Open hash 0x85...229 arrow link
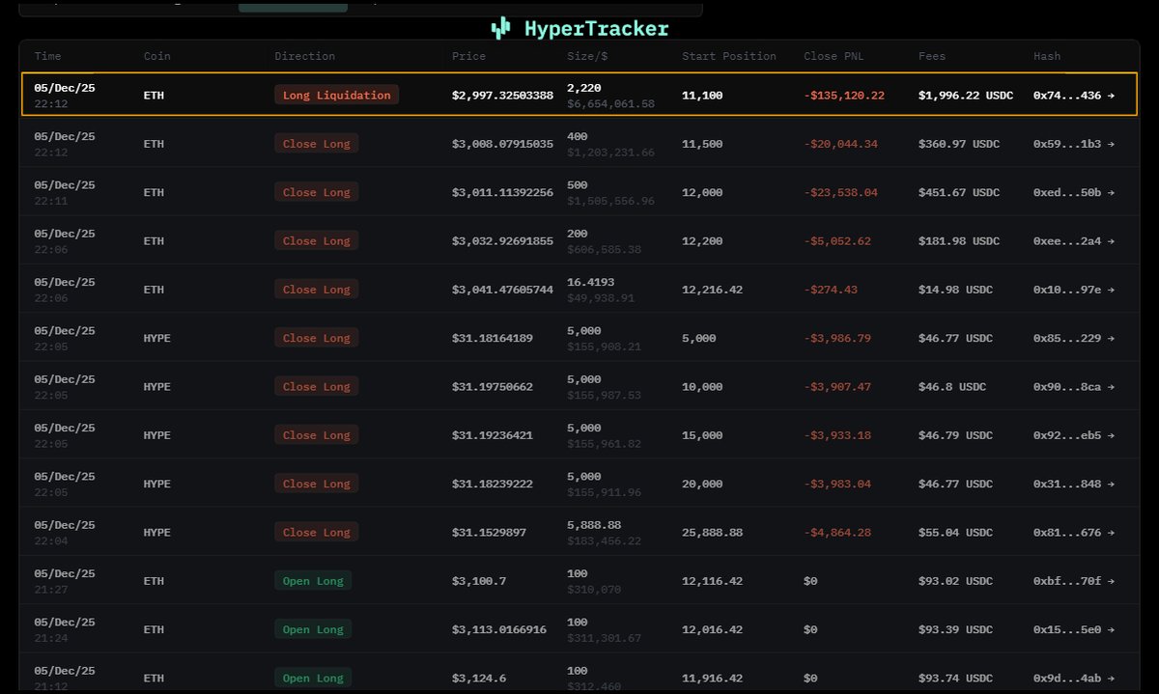This screenshot has width=1159, height=694. coord(1073,339)
